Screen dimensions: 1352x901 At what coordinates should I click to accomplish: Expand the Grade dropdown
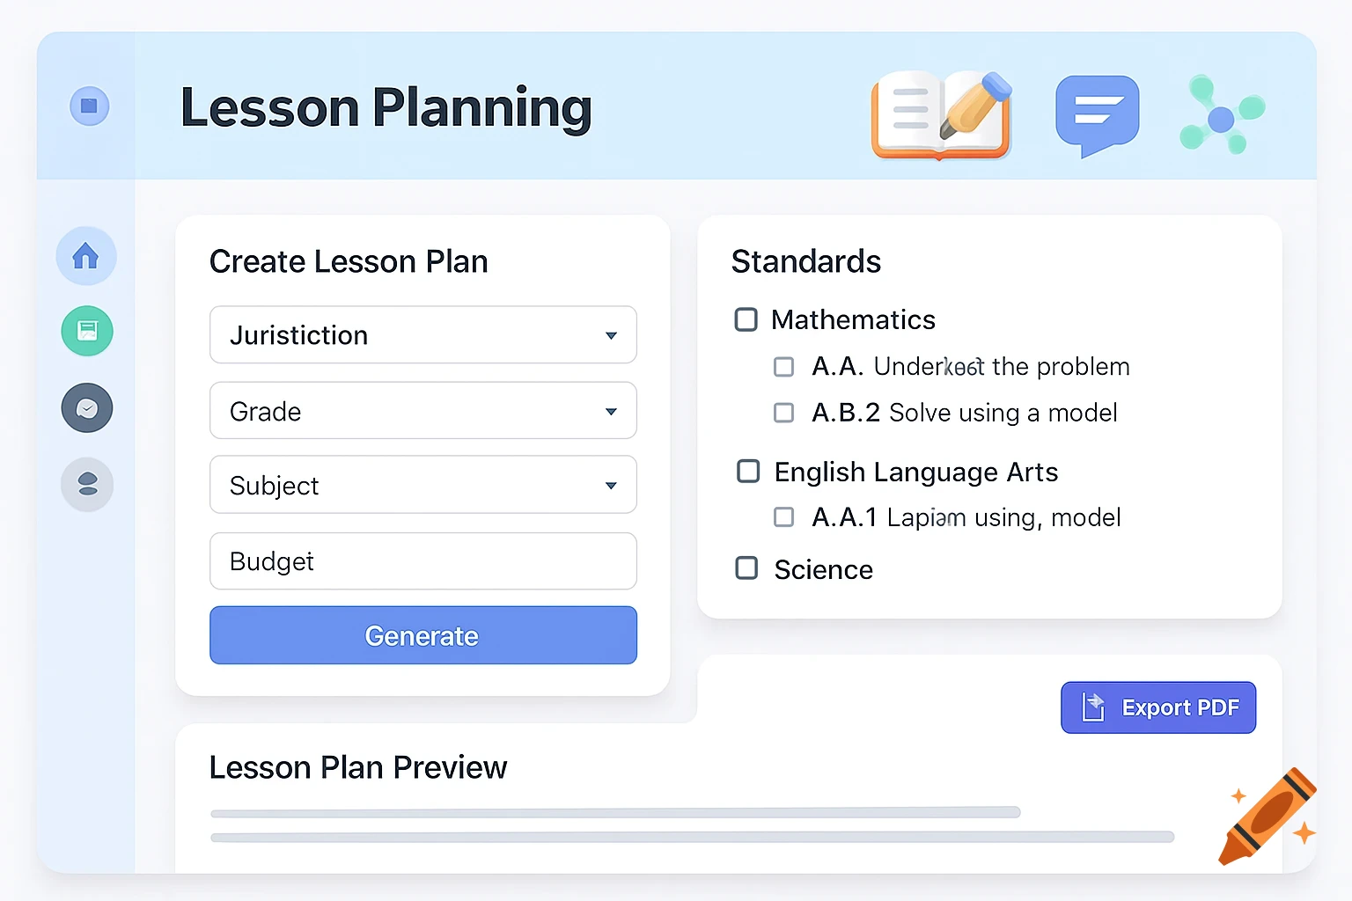[x=422, y=410]
